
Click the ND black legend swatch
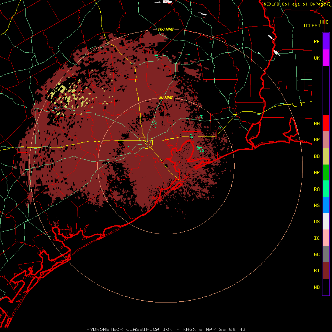point(326,287)
